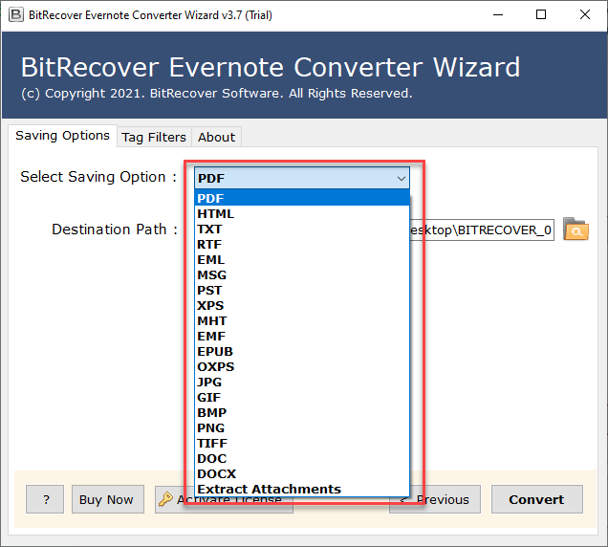Select BMP saving option
This screenshot has height=547, width=608.
[x=302, y=413]
